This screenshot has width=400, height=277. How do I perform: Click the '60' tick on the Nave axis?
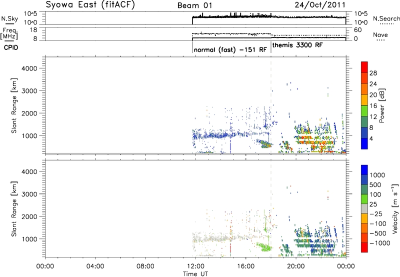[358, 30]
